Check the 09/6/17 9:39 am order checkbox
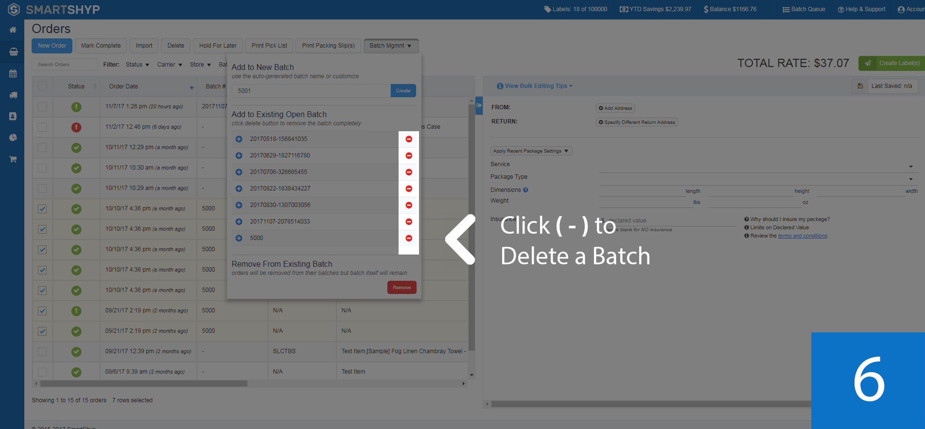Image resolution: width=925 pixels, height=429 pixels. tap(42, 372)
